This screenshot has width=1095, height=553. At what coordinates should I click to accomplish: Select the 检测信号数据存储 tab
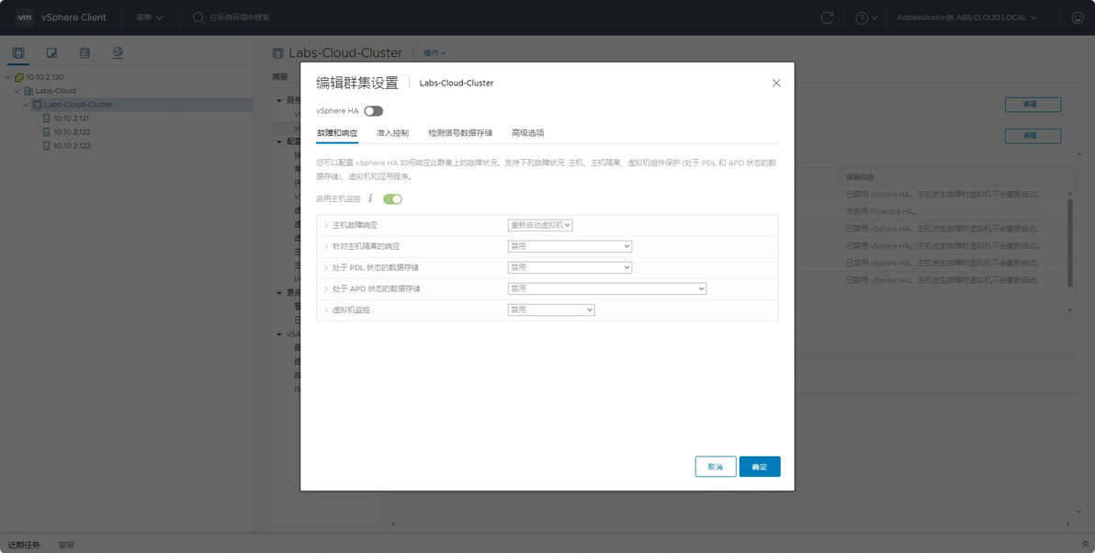[460, 132]
